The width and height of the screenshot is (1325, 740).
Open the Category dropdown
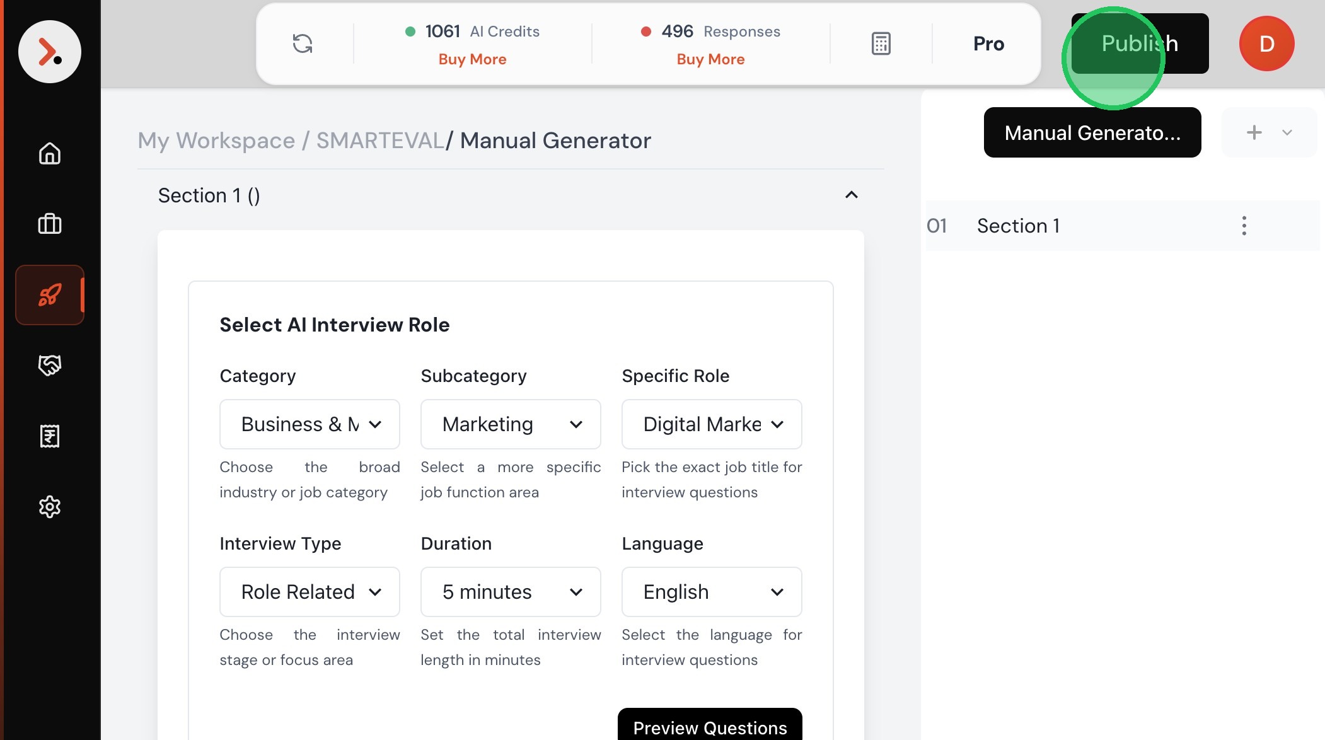tap(310, 424)
